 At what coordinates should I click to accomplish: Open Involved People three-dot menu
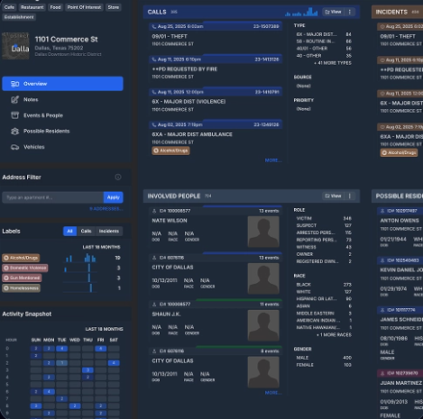[x=350, y=196]
